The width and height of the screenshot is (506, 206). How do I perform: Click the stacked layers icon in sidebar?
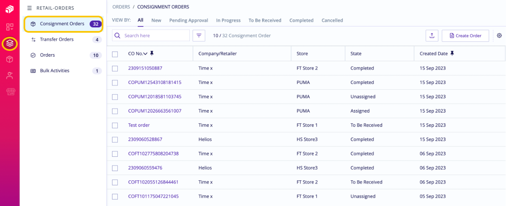tap(10, 43)
